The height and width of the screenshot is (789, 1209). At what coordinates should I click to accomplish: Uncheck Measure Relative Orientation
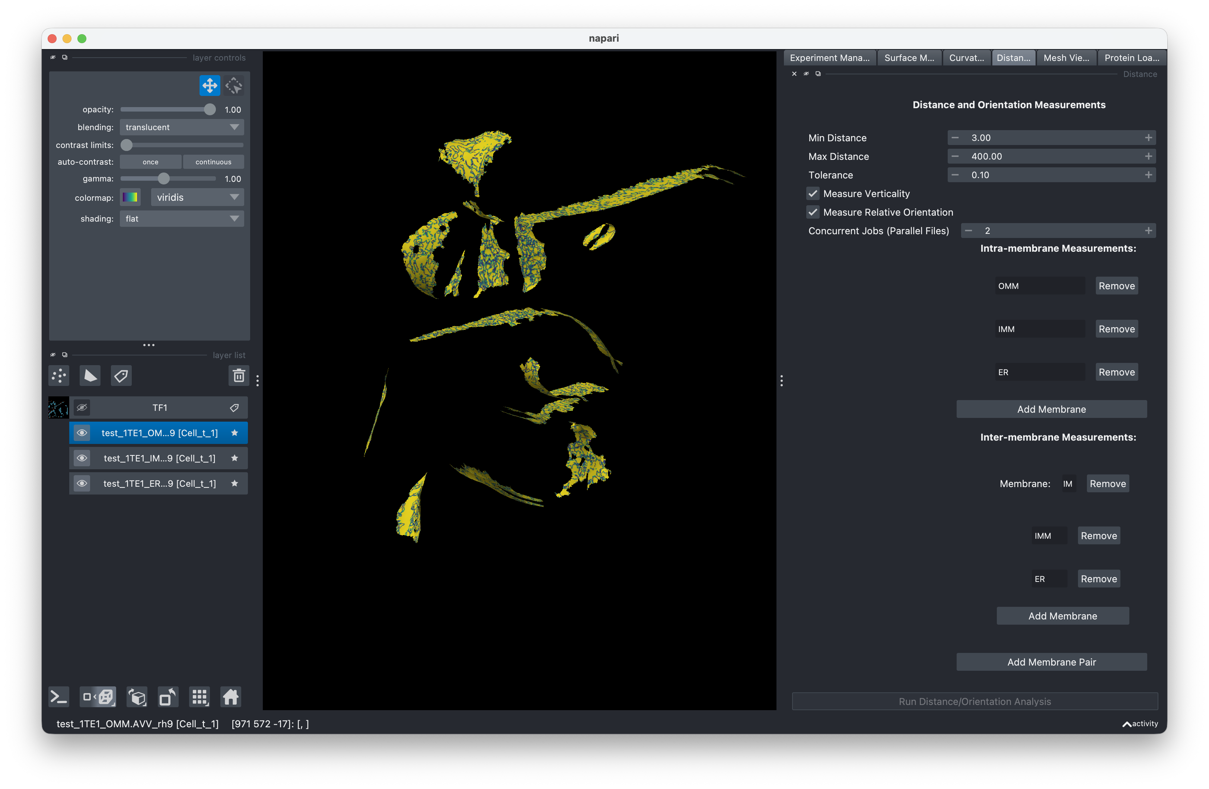click(813, 213)
